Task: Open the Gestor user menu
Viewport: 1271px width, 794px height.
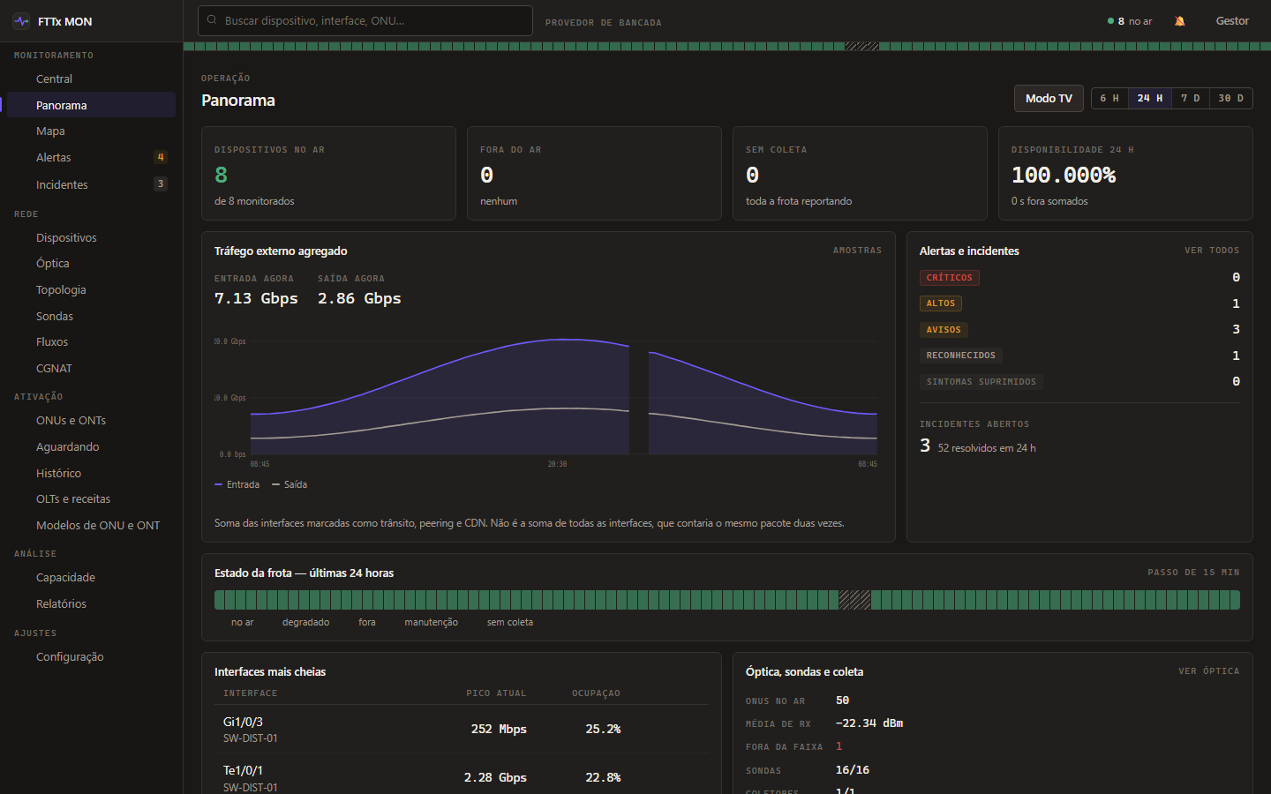Action: pyautogui.click(x=1232, y=21)
